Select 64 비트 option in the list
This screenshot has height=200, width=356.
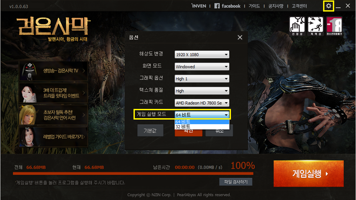(202, 121)
